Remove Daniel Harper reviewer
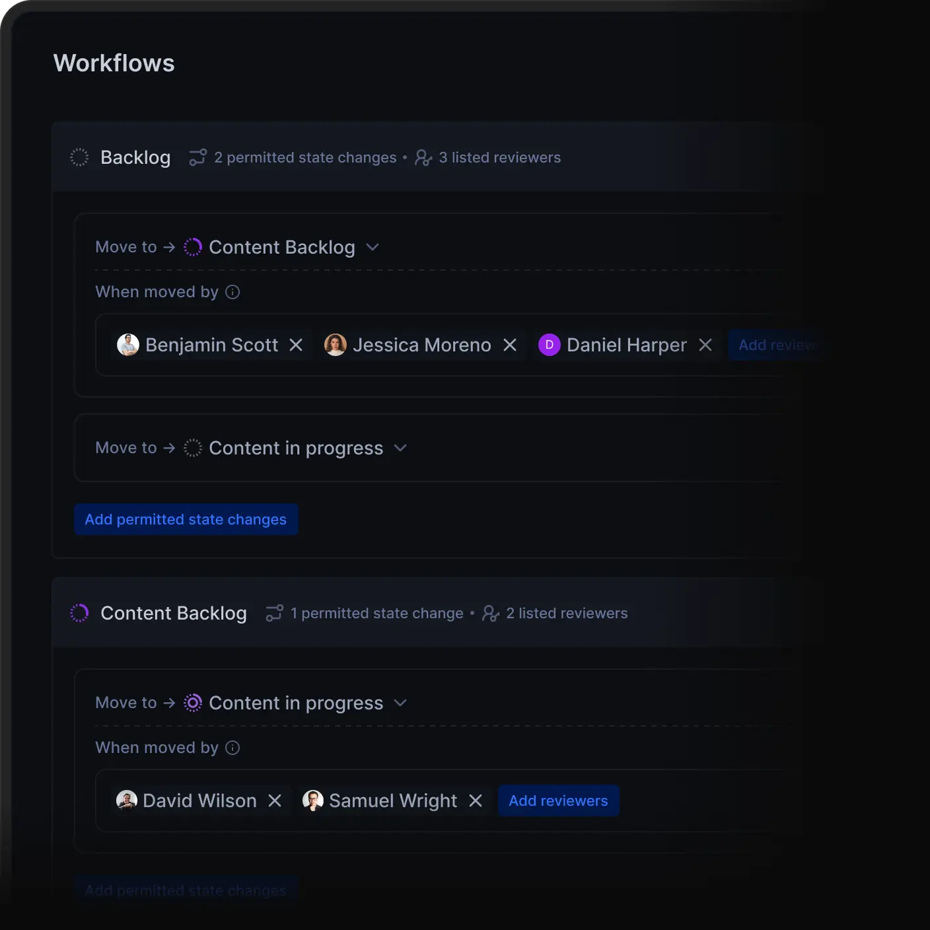 pyautogui.click(x=705, y=345)
